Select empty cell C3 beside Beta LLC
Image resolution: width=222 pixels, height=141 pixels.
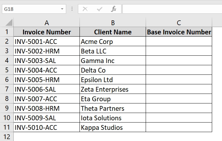(x=179, y=51)
